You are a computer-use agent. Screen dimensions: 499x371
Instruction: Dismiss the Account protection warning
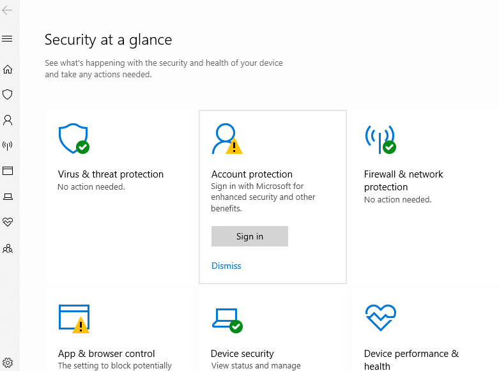[226, 266]
